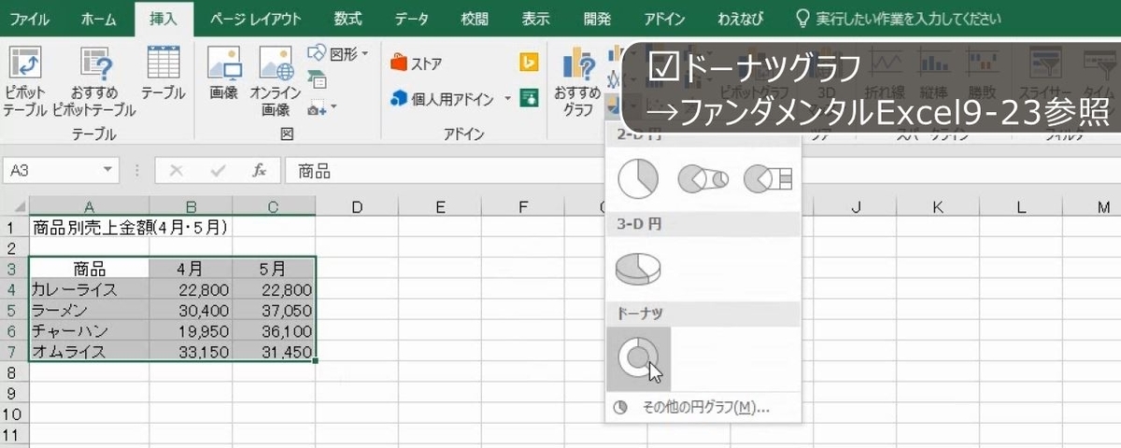Switch to the ホーム tab
This screenshot has height=448, width=1121.
[99, 18]
